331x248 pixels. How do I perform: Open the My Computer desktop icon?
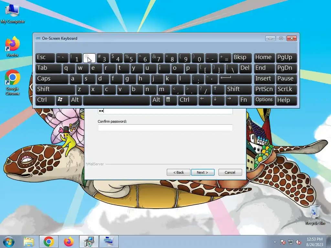(x=13, y=13)
